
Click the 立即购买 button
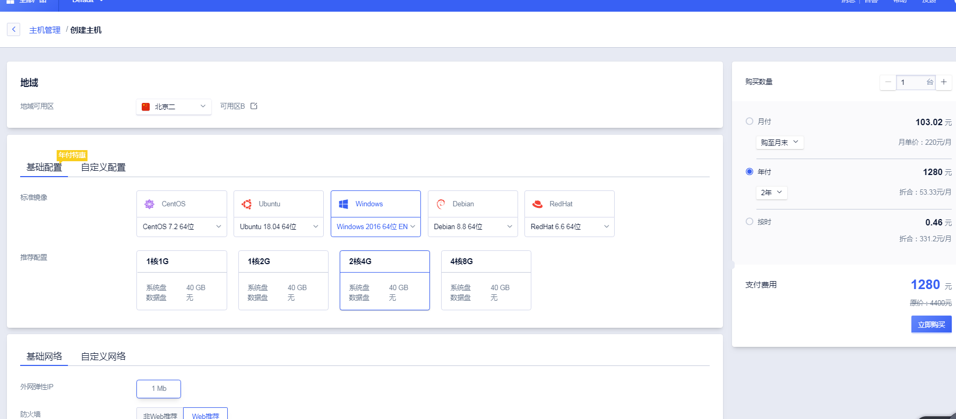coord(932,325)
